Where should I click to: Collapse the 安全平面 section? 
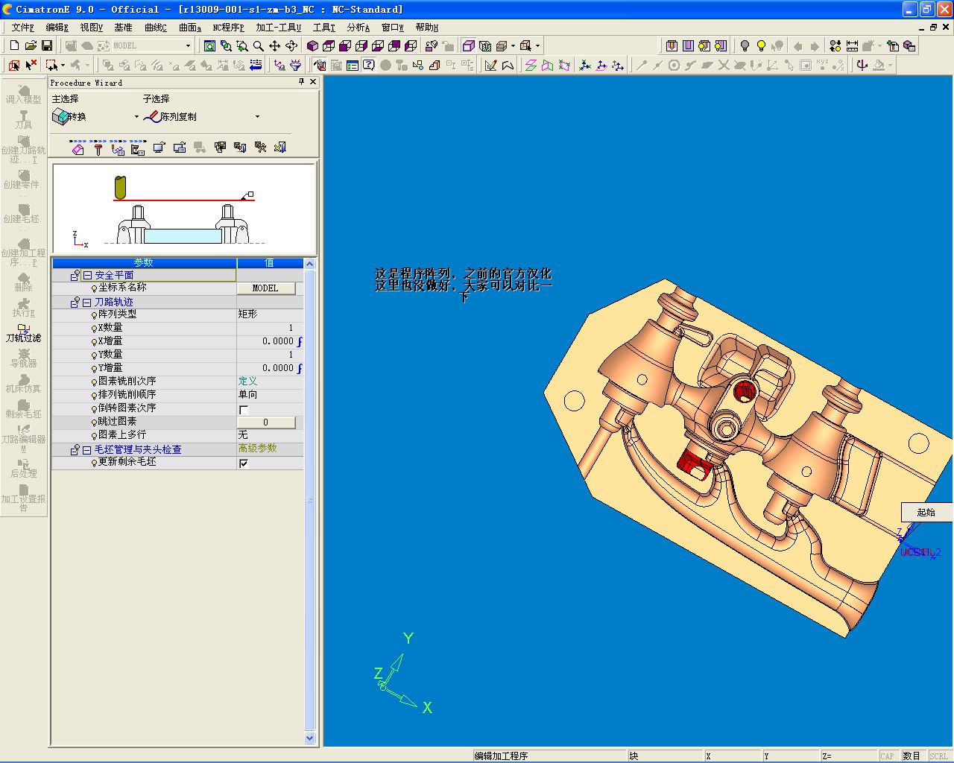click(x=87, y=275)
